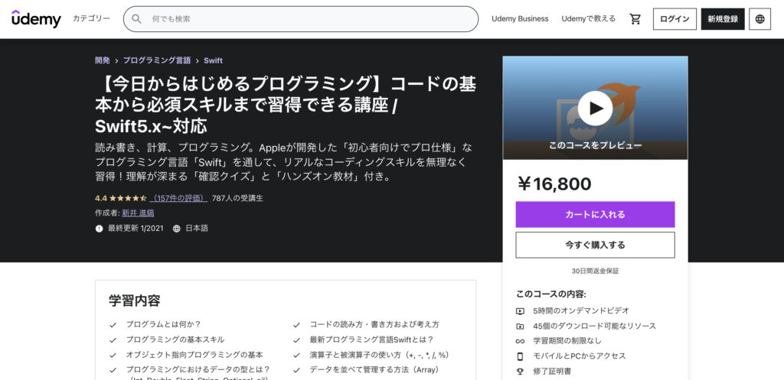Go to Swift breadcrumb
784x380 pixels.
coord(213,60)
